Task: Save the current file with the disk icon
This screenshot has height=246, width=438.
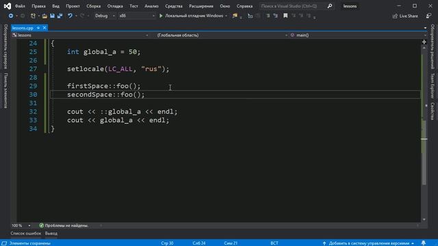Action: [x=52, y=16]
